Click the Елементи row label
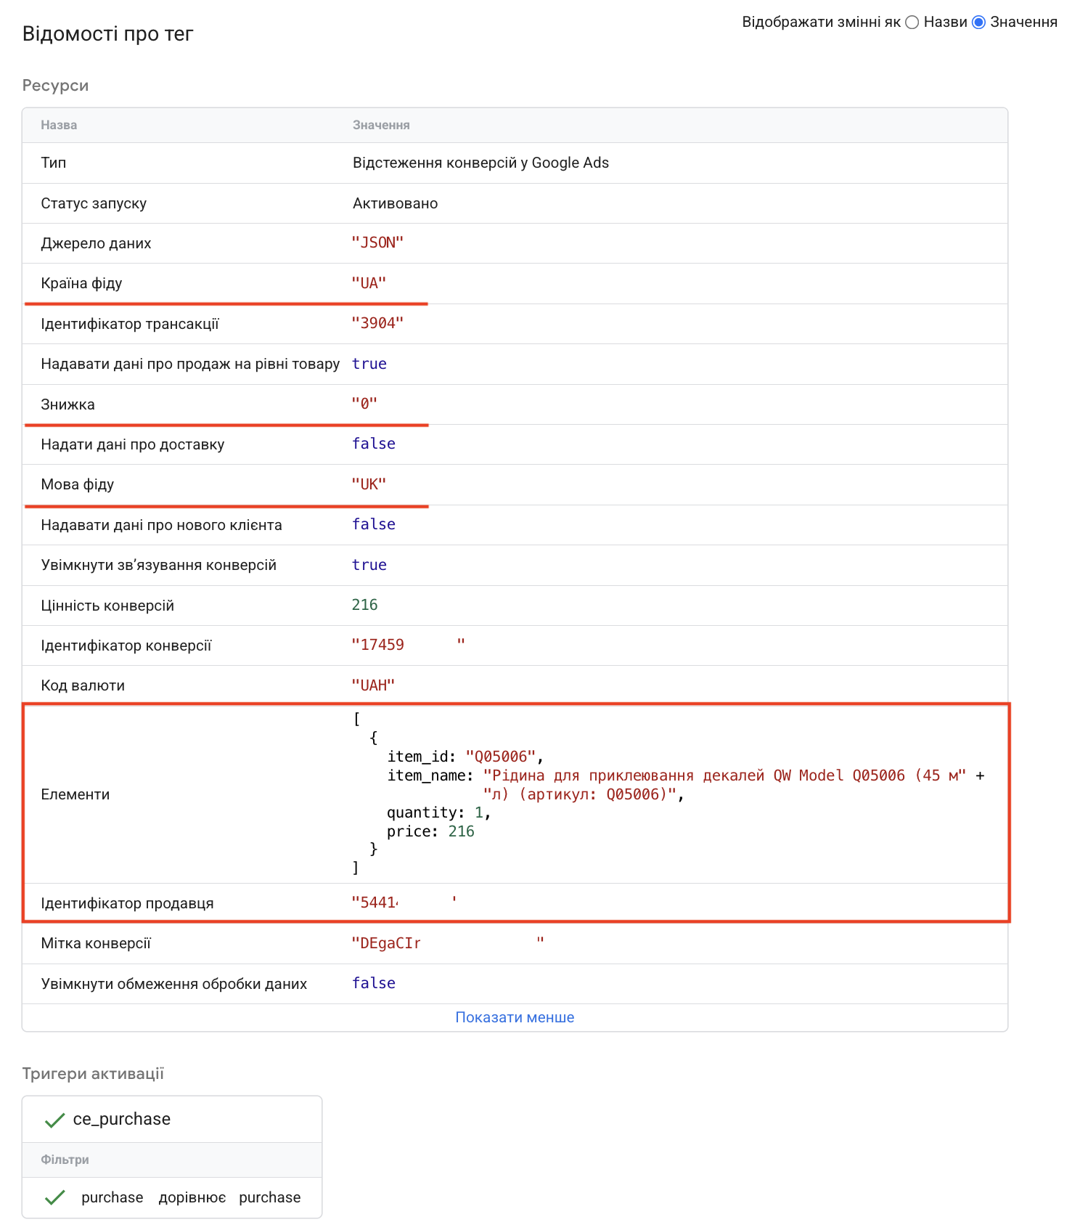Viewport: 1080px width, 1230px height. (x=75, y=794)
